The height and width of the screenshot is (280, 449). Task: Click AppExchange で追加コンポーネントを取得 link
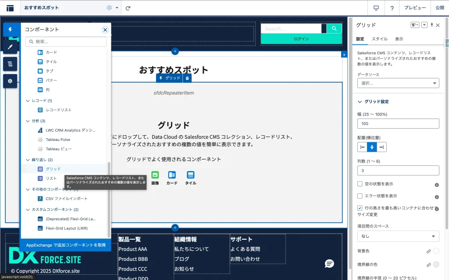66,245
